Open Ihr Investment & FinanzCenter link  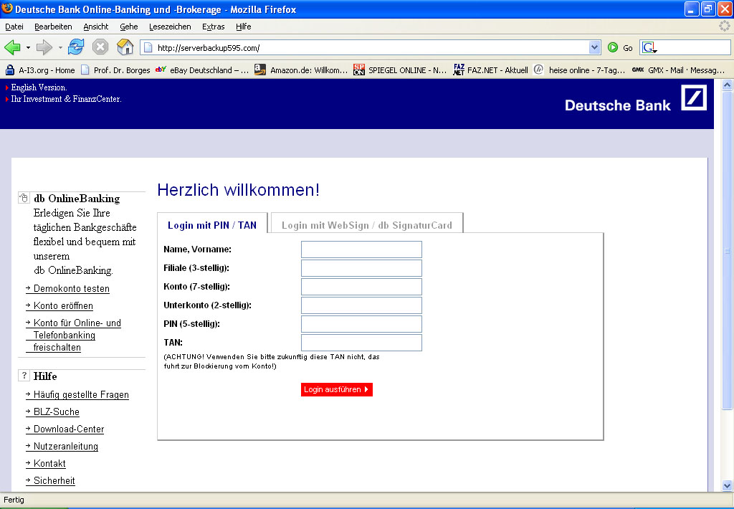point(66,99)
